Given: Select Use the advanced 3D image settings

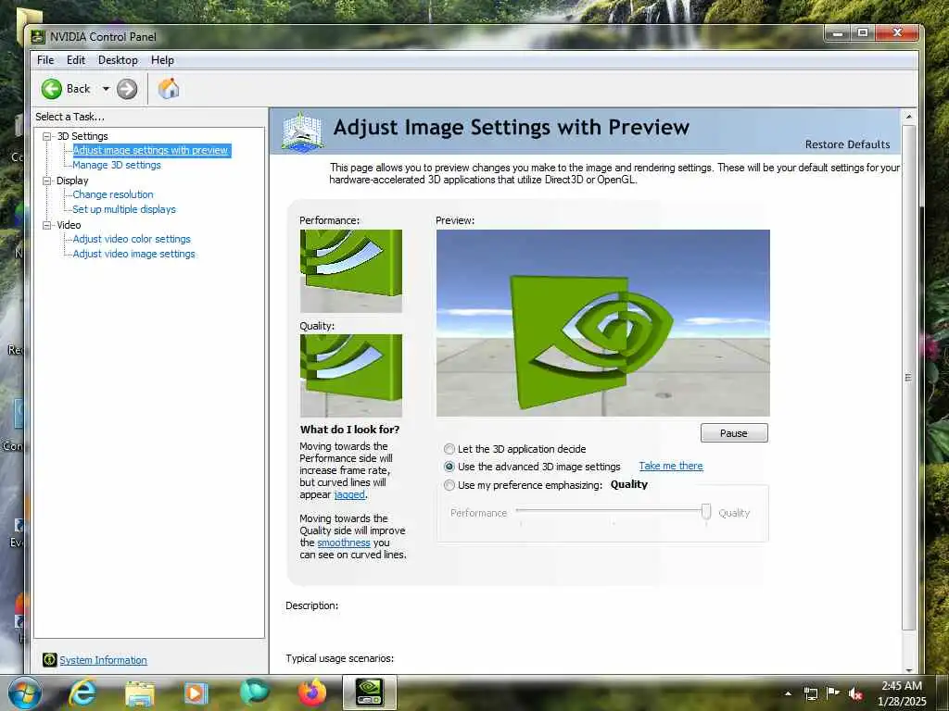Looking at the screenshot, I should [449, 467].
